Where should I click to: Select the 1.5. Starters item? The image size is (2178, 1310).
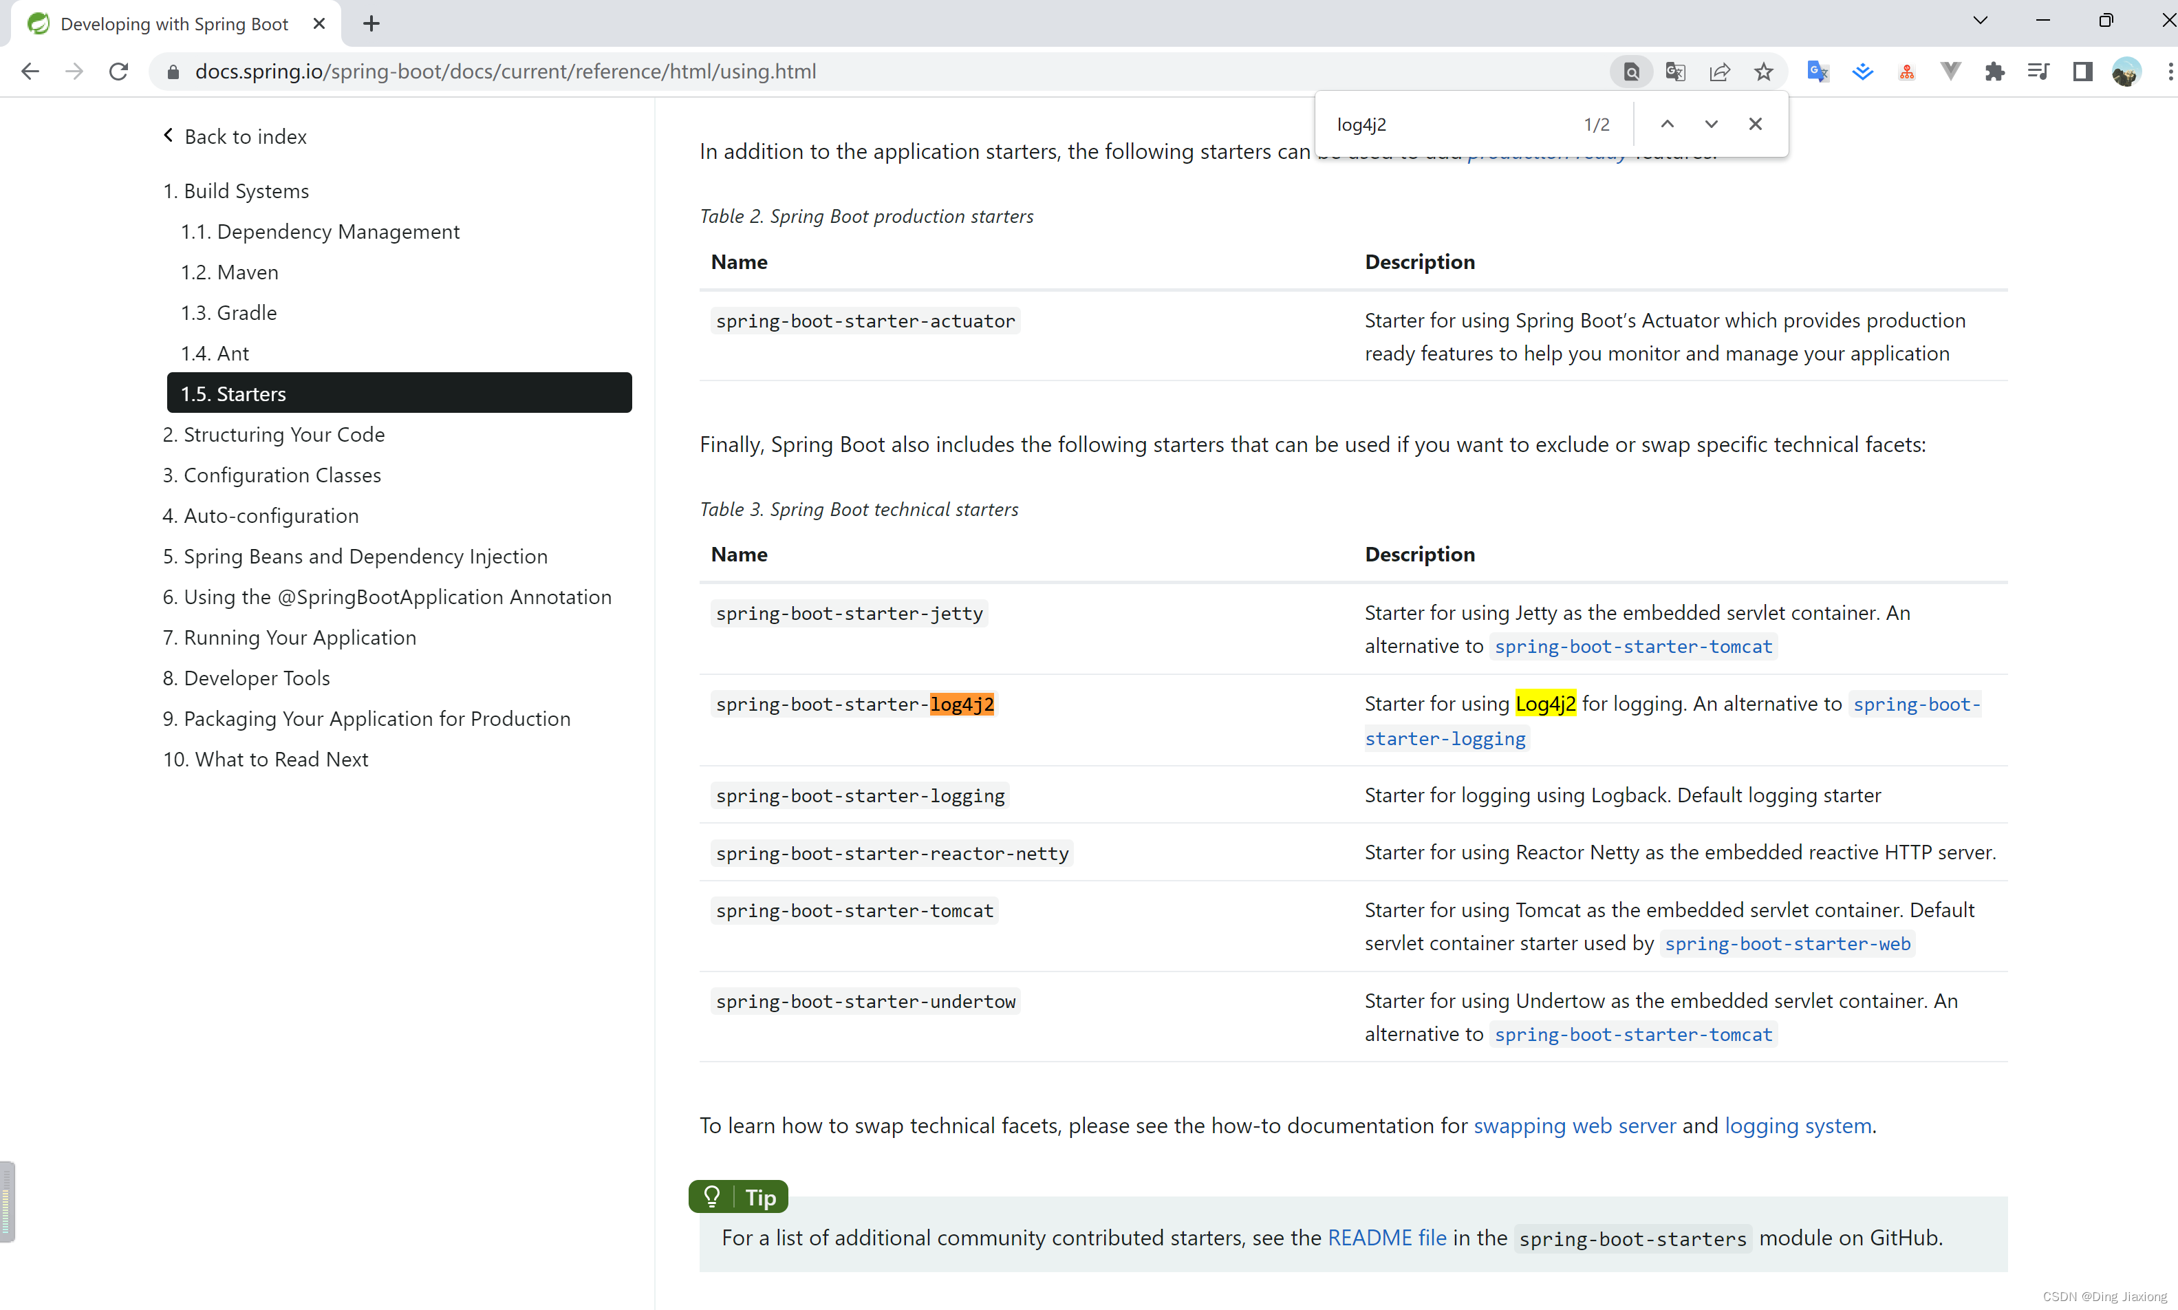(399, 393)
